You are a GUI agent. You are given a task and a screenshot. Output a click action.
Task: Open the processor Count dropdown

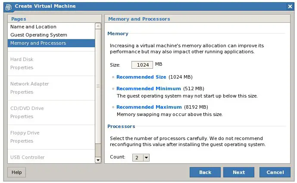[141, 158]
